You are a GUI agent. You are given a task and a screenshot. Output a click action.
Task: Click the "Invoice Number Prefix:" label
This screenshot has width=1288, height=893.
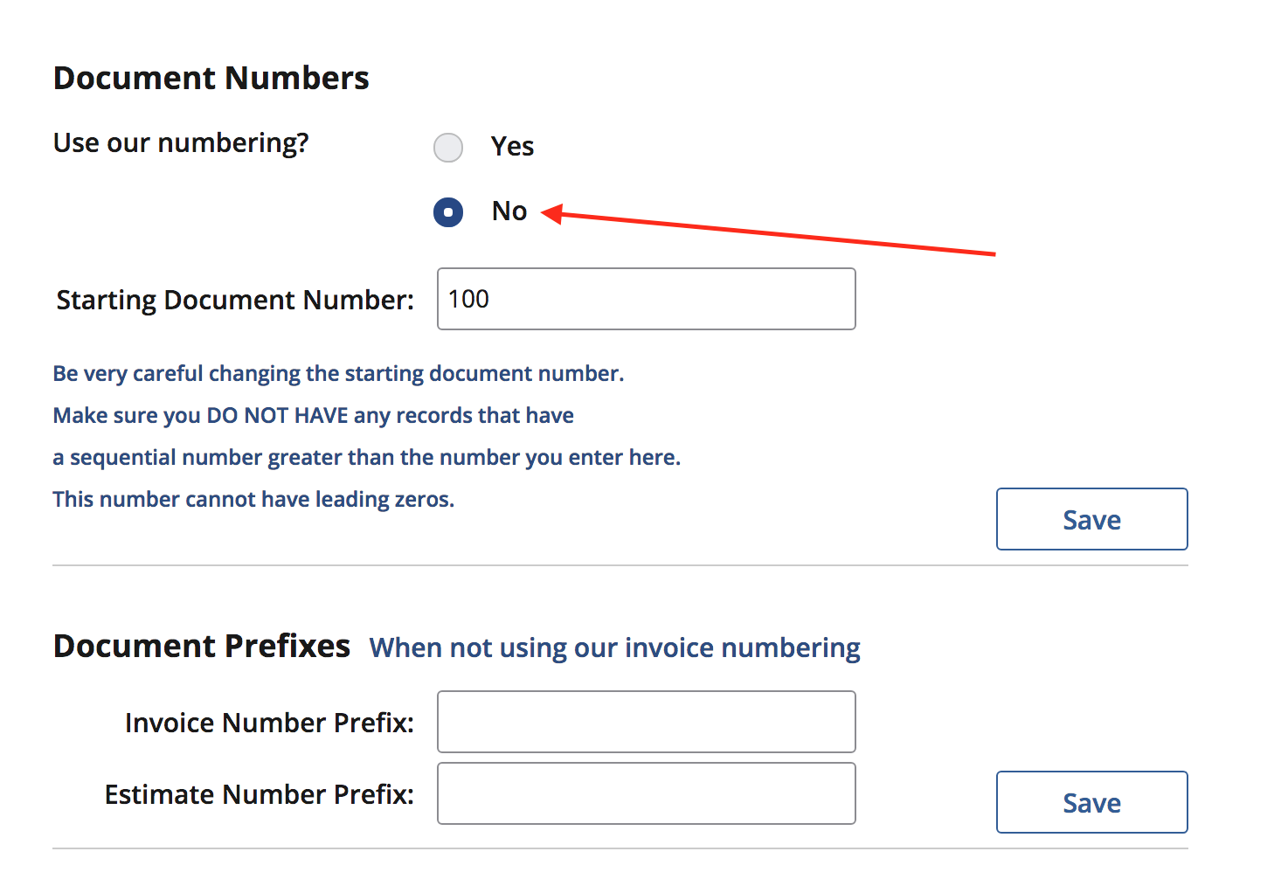click(x=269, y=723)
